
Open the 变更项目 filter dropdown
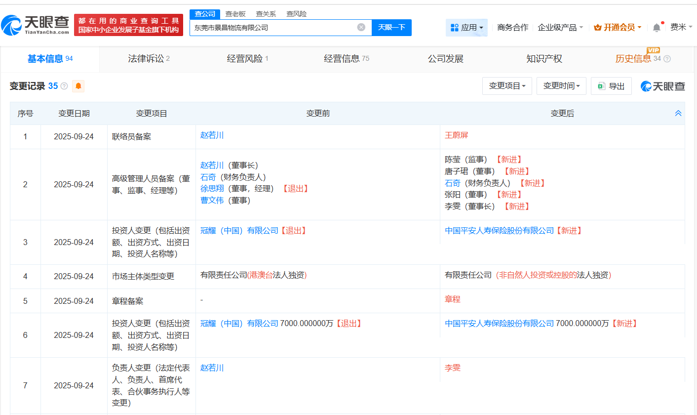tap(507, 85)
